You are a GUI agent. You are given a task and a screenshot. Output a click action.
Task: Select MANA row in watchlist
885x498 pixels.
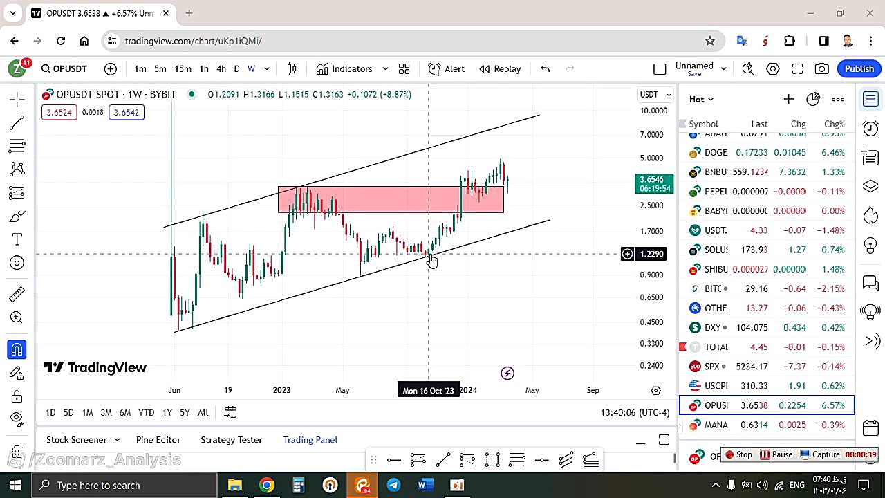[x=767, y=425]
